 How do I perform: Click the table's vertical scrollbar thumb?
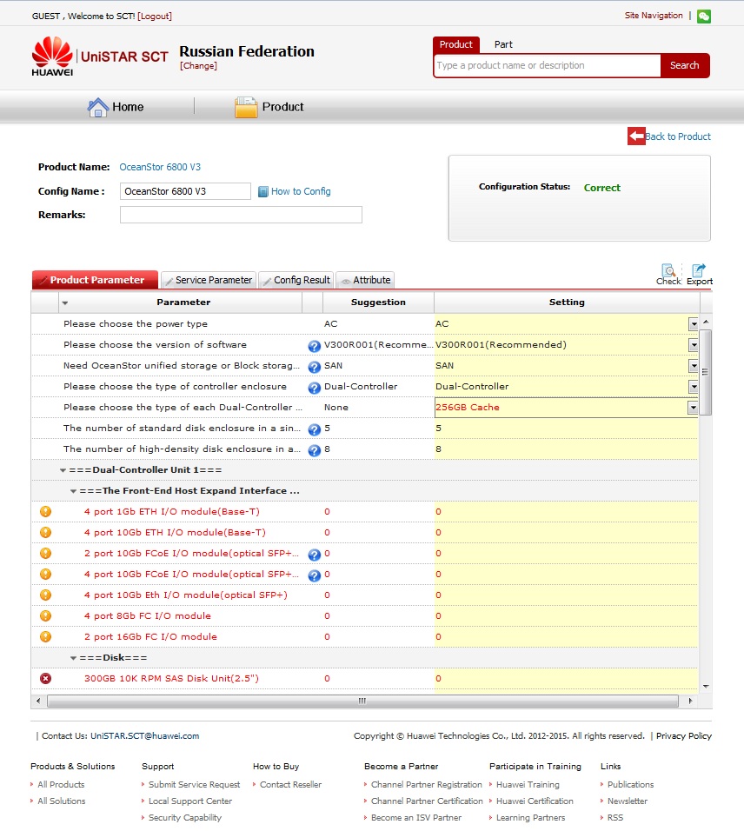pyautogui.click(x=705, y=372)
